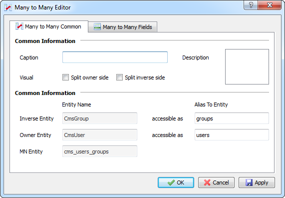Click the Visual label
285x198 pixels.
[x=26, y=77]
